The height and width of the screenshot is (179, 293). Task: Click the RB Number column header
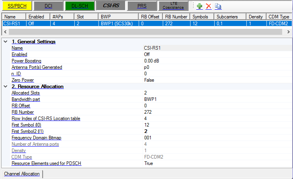(x=176, y=17)
